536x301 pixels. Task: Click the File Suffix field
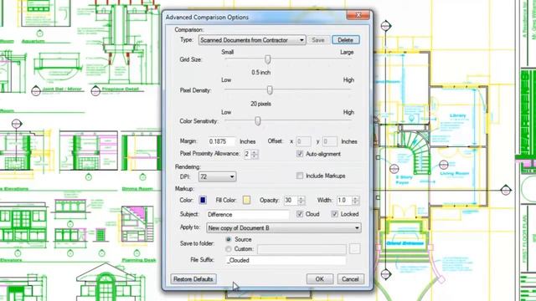click(286, 260)
